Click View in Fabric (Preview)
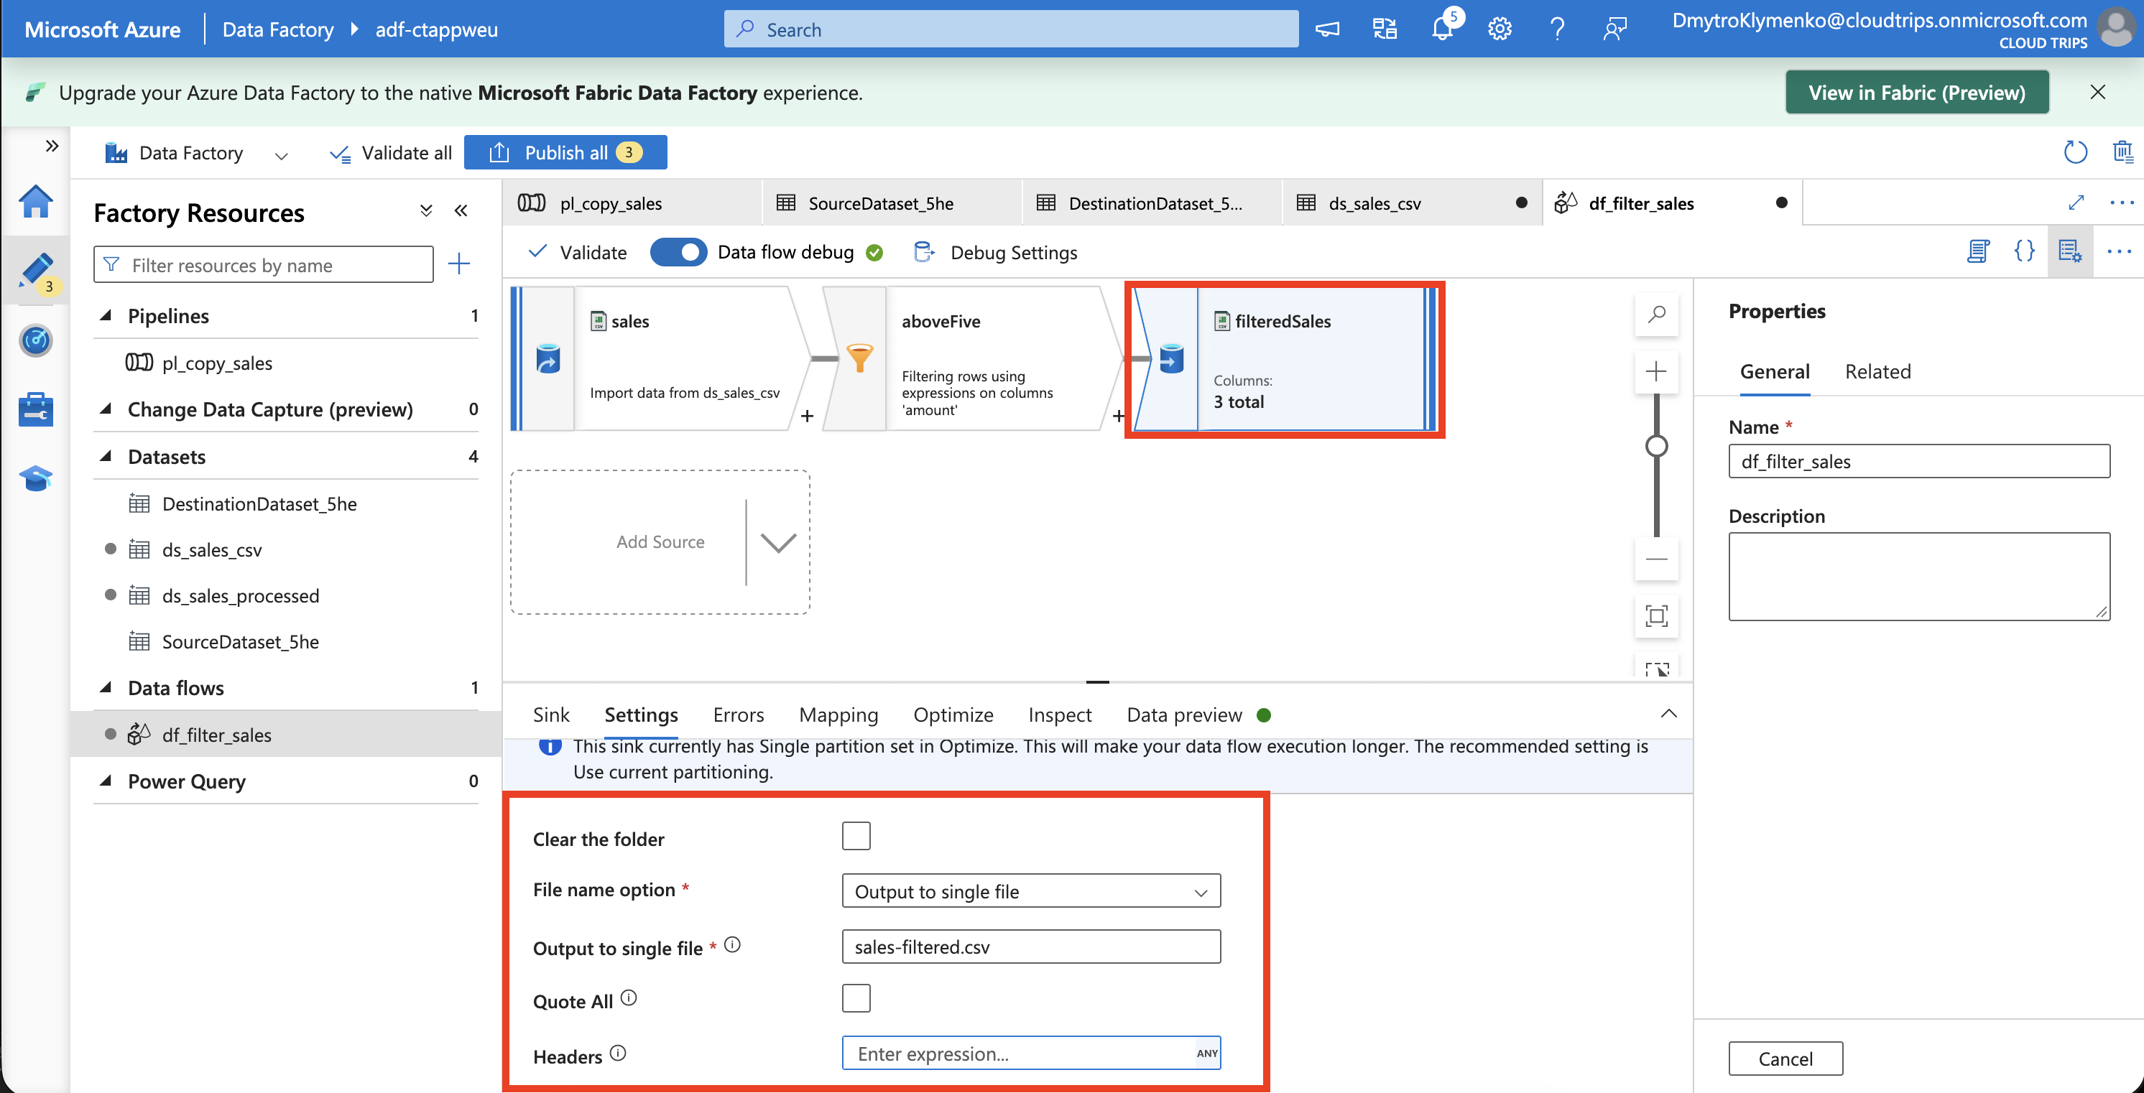The width and height of the screenshot is (2144, 1093). click(1916, 93)
